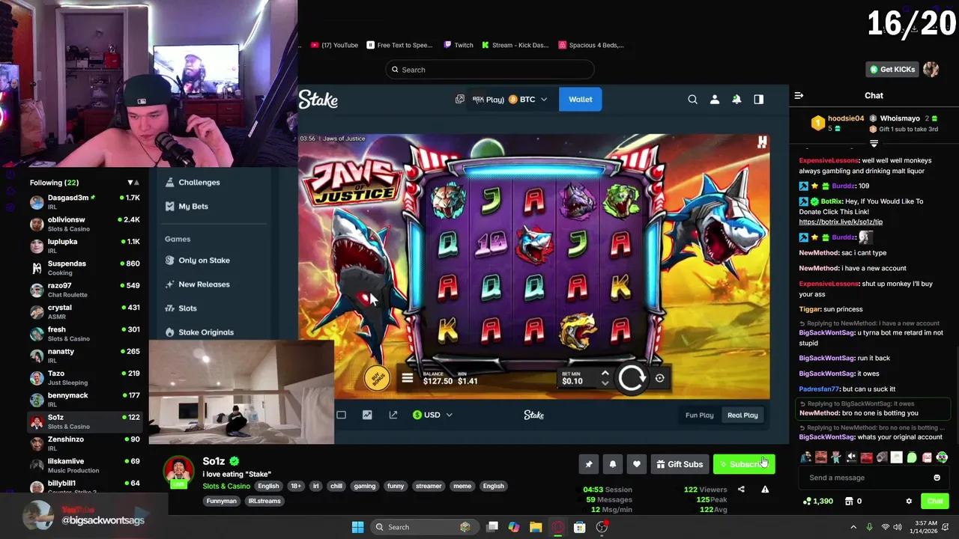959x539 pixels.
Task: Open the Stake search magnifier icon
Action: pyautogui.click(x=692, y=99)
